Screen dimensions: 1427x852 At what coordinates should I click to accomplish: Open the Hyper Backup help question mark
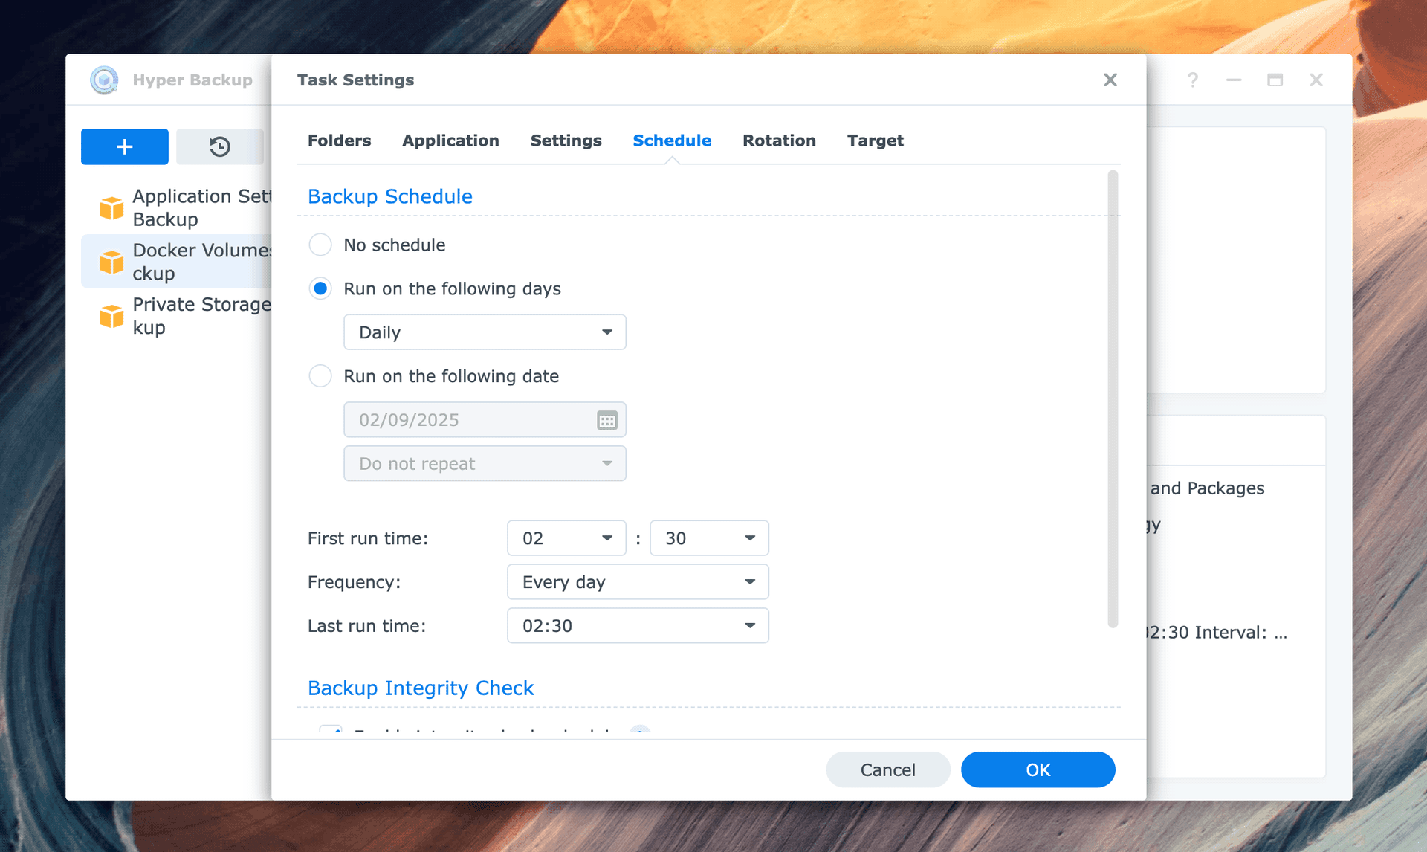pos(1192,80)
